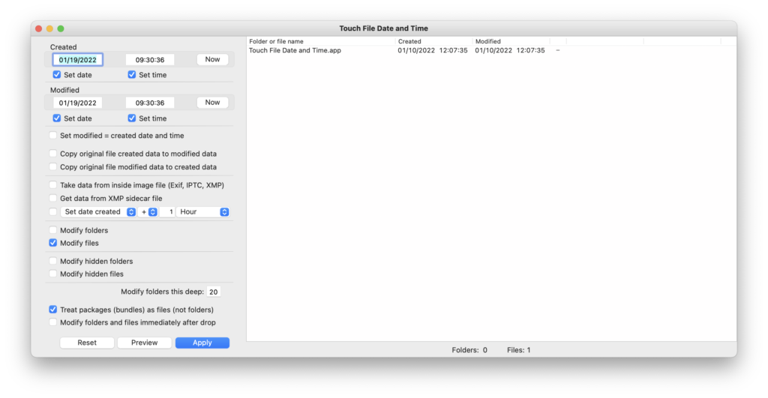This screenshot has width=768, height=398.
Task: Uncheck Modify files checkbox
Action: (x=53, y=242)
